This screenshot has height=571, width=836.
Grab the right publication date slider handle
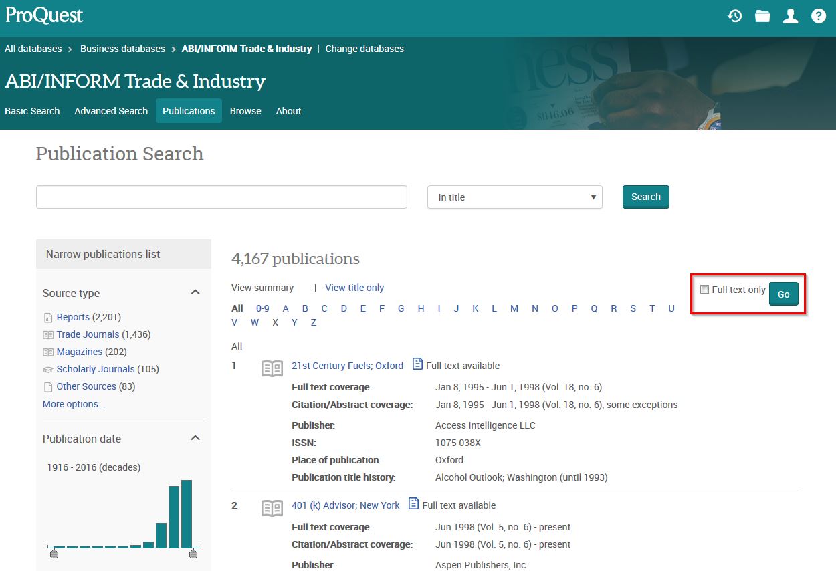click(193, 553)
